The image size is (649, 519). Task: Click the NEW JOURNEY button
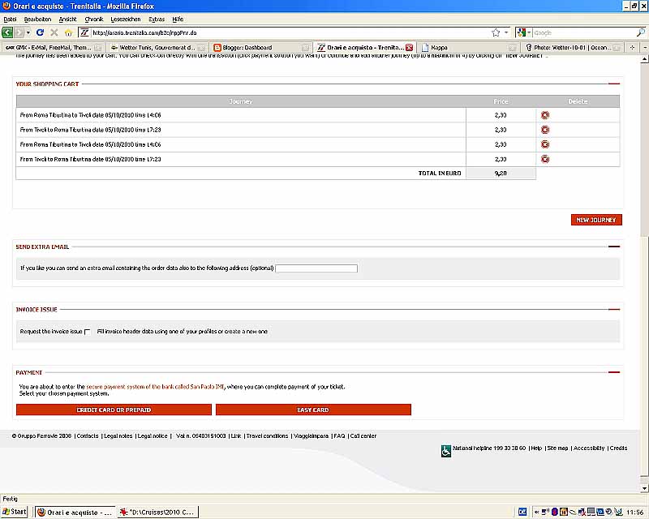pos(596,220)
